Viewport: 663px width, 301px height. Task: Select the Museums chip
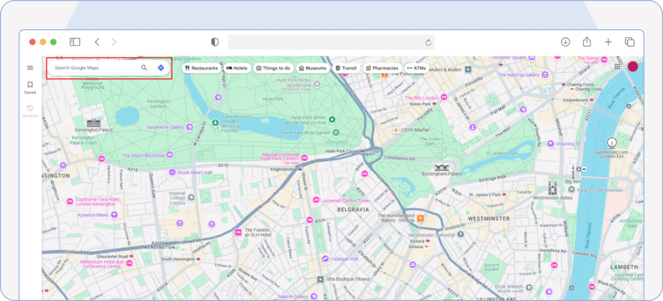click(x=313, y=68)
